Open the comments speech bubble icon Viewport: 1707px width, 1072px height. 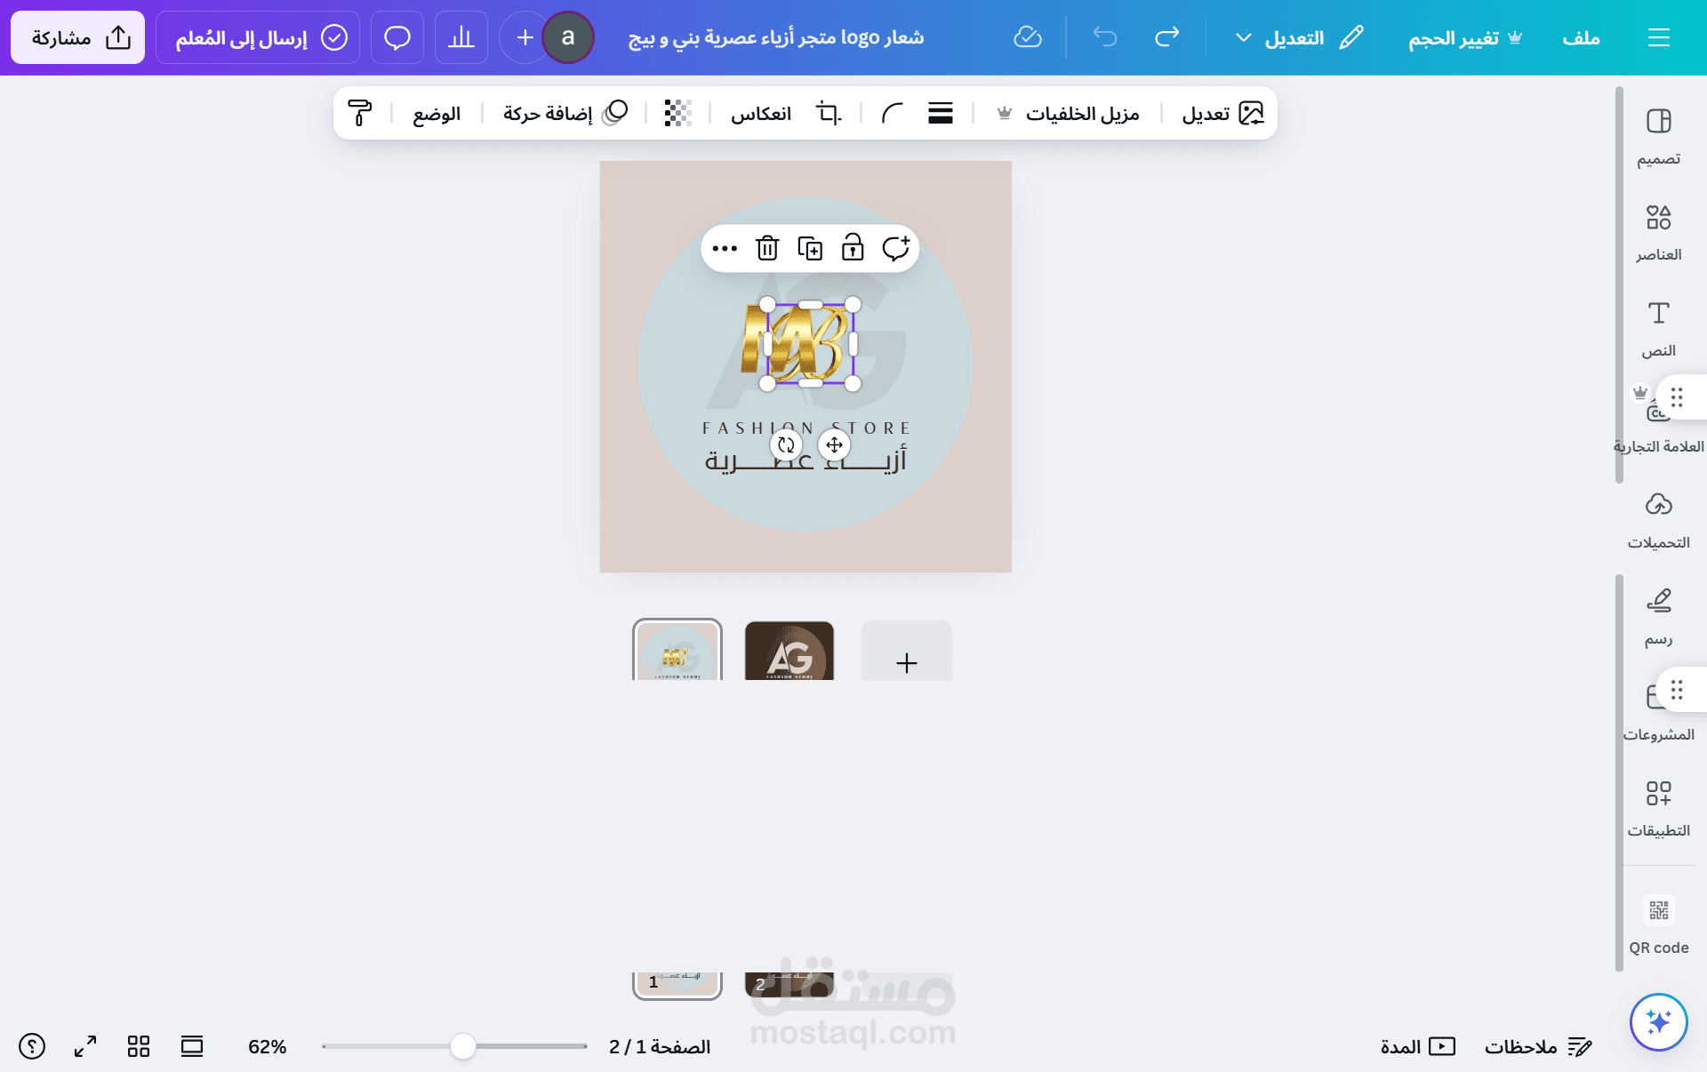tap(397, 37)
